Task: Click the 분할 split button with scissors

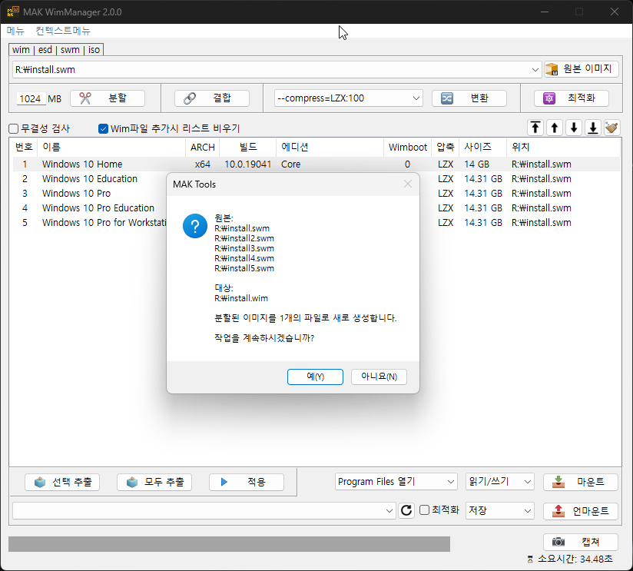Action: (x=108, y=98)
